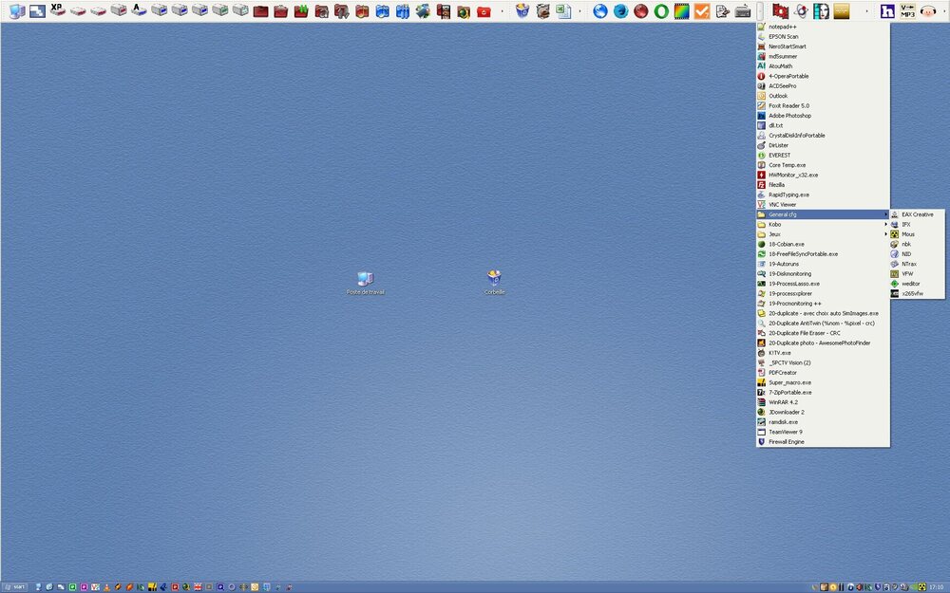Open Foxit Reader 5.0
This screenshot has width=950, height=593.
(x=788, y=105)
